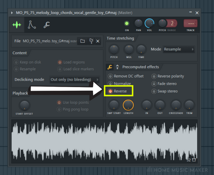
Task: Click the sample waveform preview
Action: [x=104, y=142]
